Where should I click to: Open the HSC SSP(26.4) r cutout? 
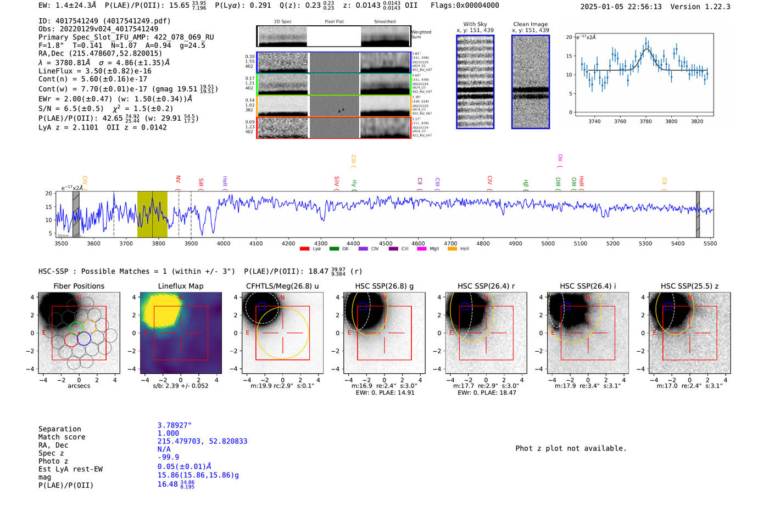point(486,333)
